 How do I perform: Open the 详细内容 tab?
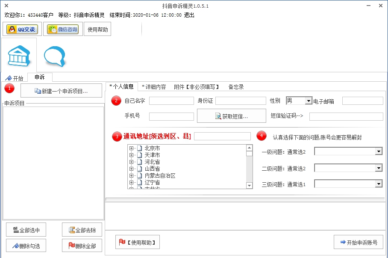pos(154,87)
